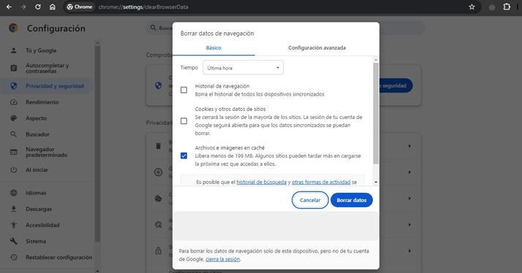
Task: Open Aspecto settings in the sidebar
Action: [x=36, y=118]
